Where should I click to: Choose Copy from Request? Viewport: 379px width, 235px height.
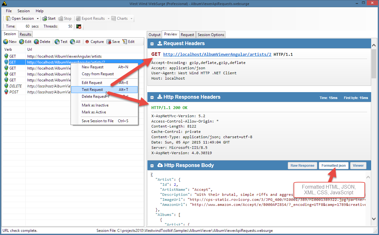pos(104,74)
